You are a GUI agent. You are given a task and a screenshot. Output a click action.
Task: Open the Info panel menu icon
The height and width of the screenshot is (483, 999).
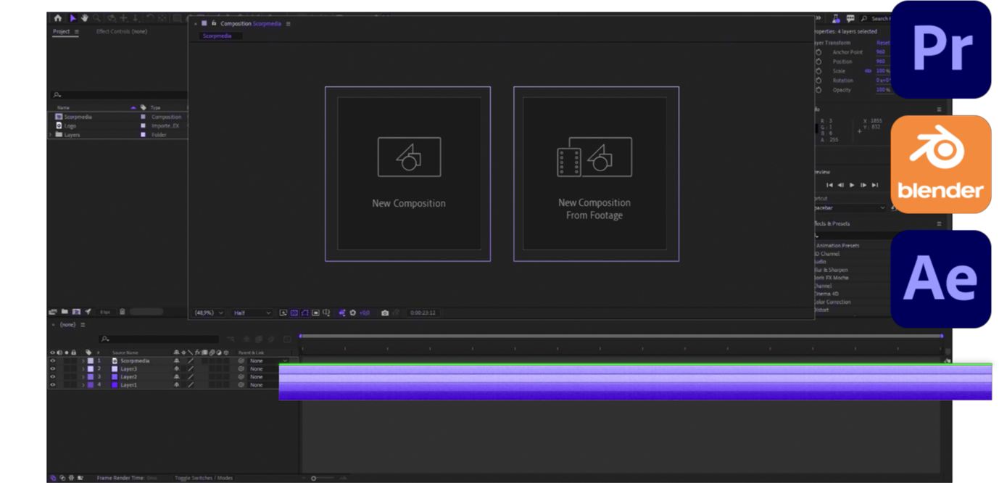939,110
